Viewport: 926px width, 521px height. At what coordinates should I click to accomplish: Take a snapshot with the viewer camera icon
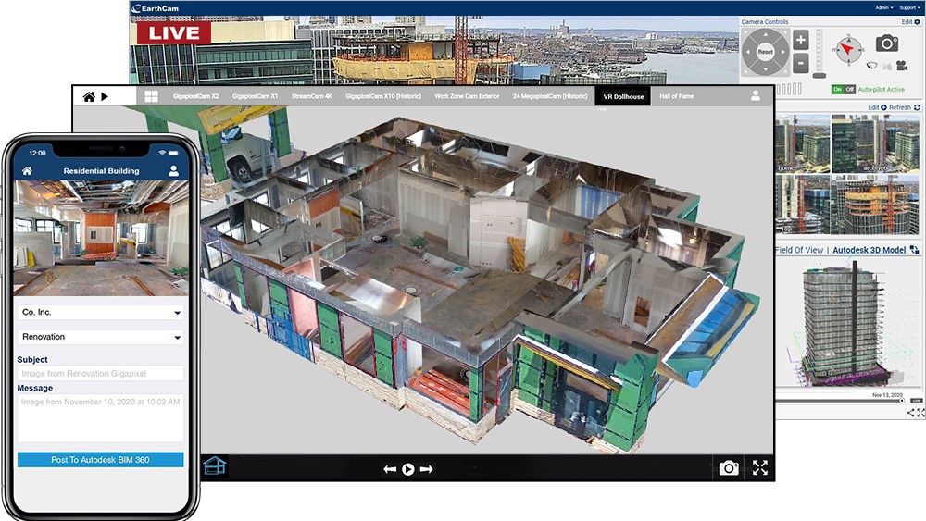click(x=729, y=468)
